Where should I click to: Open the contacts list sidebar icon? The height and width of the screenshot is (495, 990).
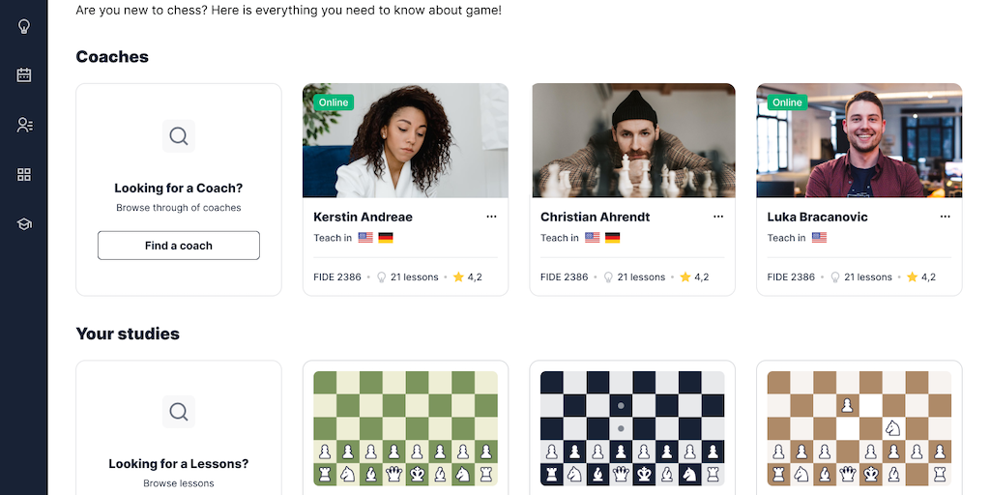(x=24, y=125)
